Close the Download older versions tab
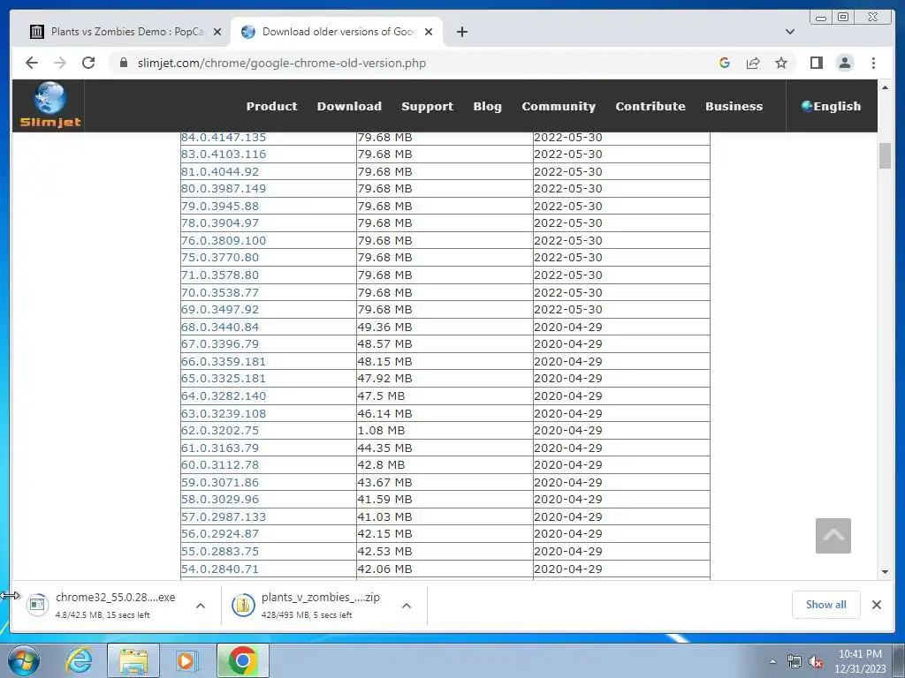Image resolution: width=905 pixels, height=678 pixels. 429,32
